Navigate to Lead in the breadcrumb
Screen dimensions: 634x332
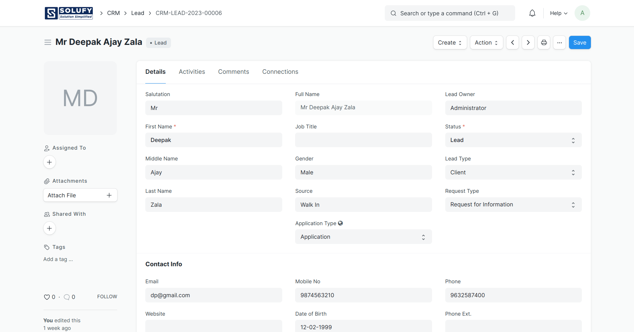138,13
